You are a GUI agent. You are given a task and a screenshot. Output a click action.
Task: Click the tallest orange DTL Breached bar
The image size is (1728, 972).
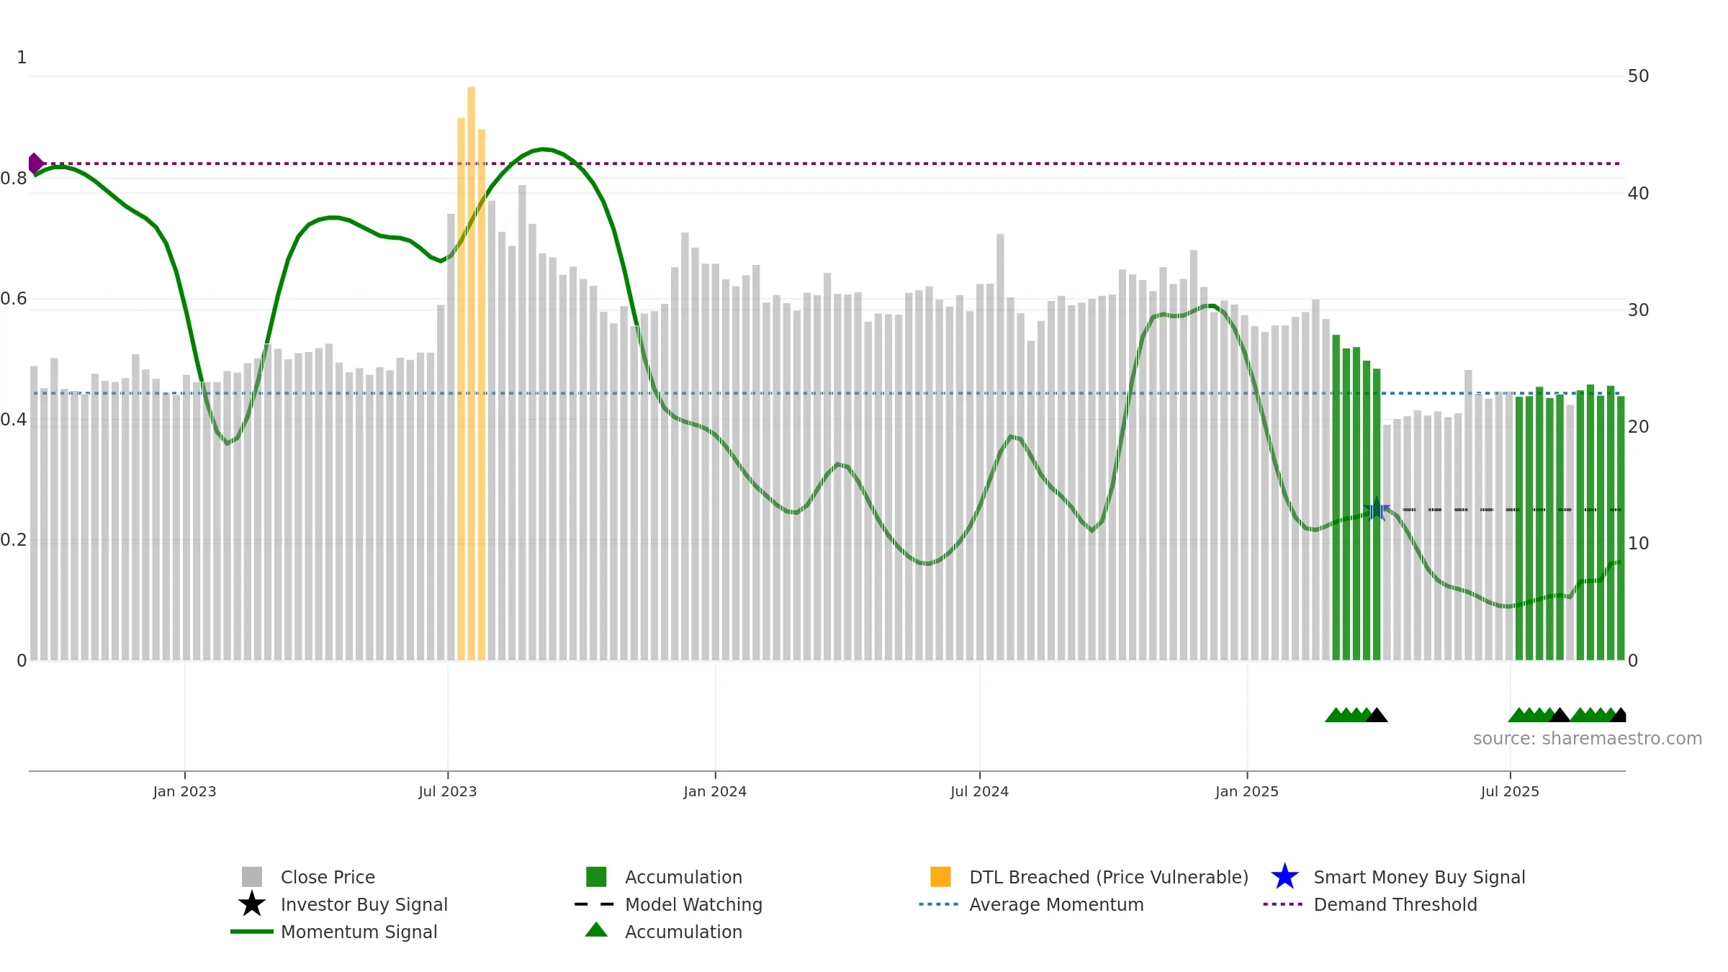[471, 373]
